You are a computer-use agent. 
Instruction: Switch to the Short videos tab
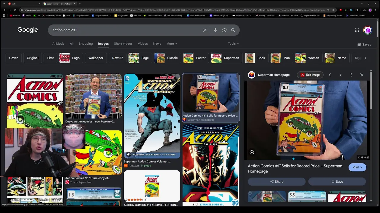[123, 44]
